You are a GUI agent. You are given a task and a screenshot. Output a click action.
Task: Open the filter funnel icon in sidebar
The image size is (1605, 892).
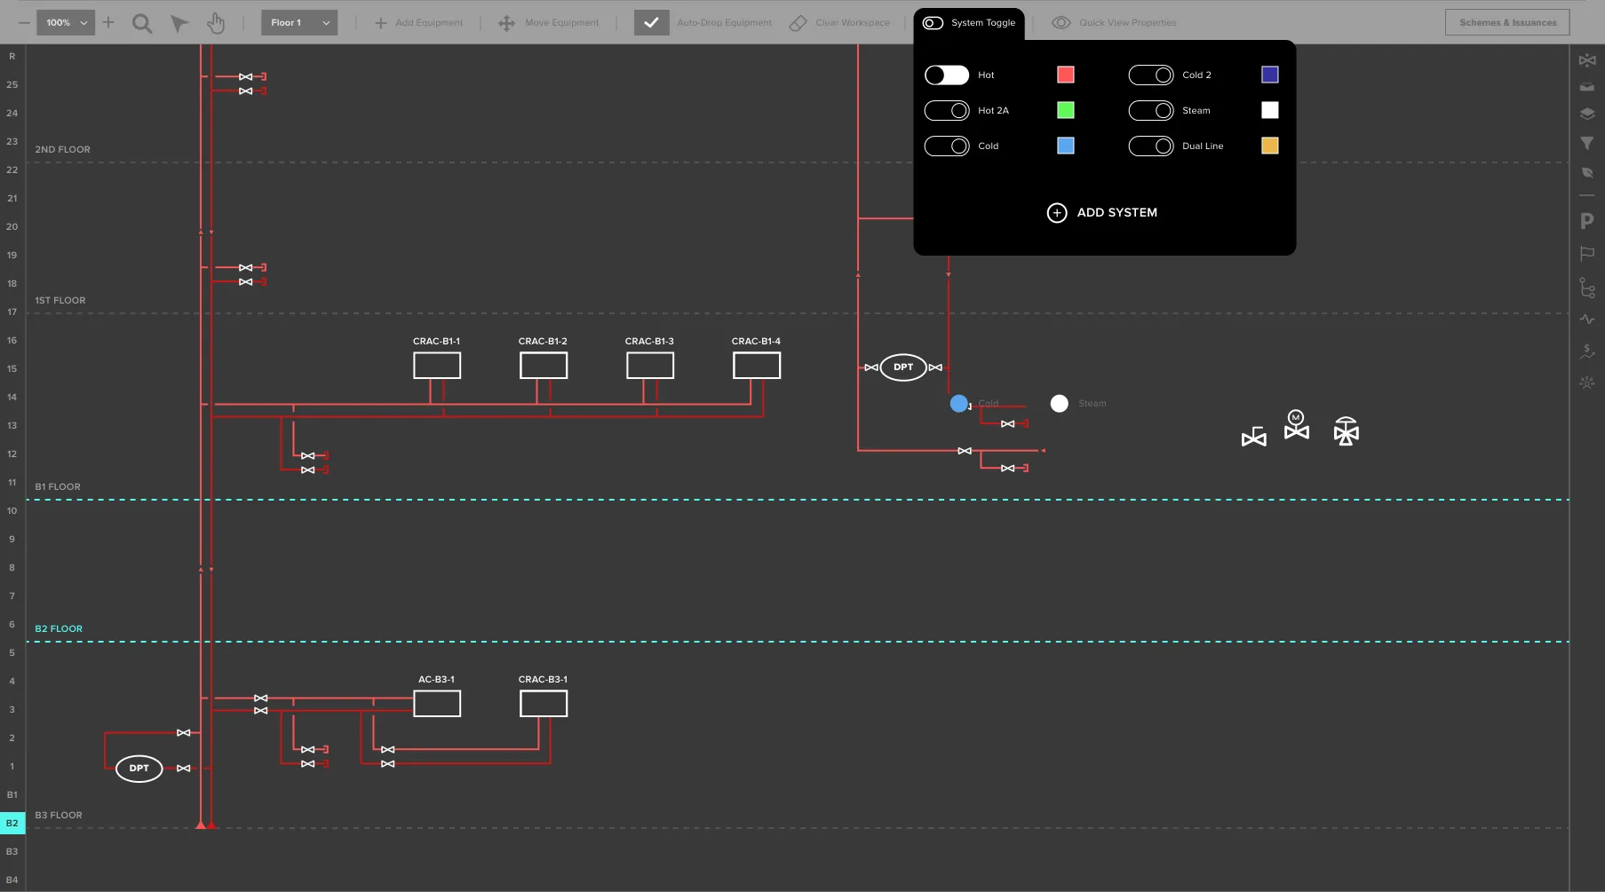pos(1587,143)
